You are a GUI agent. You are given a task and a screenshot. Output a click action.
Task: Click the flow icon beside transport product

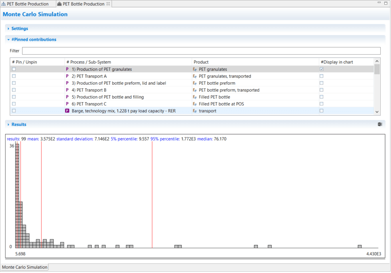[x=195, y=111]
